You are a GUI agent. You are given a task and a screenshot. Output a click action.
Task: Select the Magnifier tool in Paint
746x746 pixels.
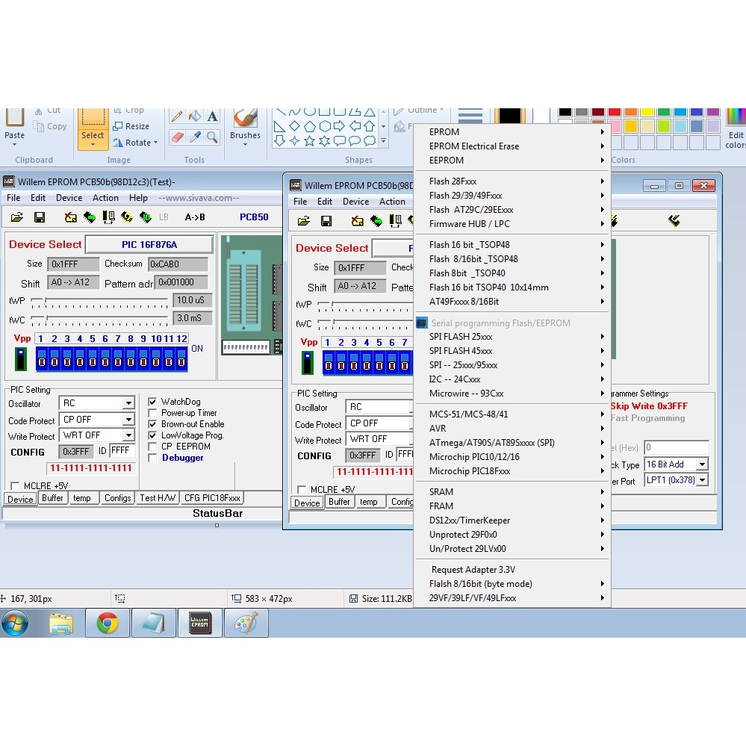[212, 137]
